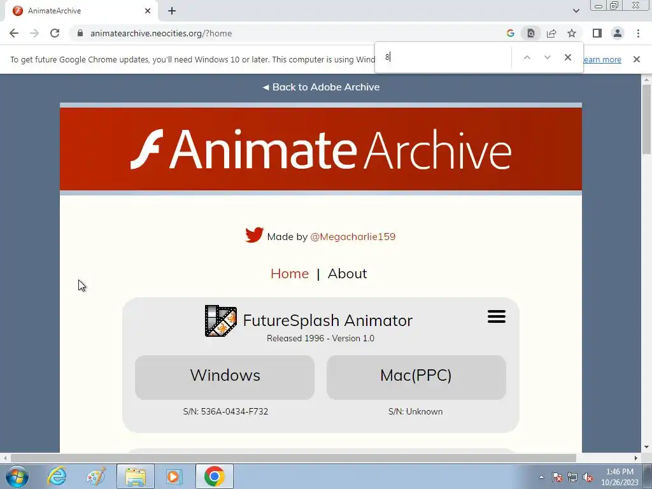Viewport: 652px width, 489px height.
Task: Dismiss the Chrome update notification bar
Action: click(x=636, y=59)
